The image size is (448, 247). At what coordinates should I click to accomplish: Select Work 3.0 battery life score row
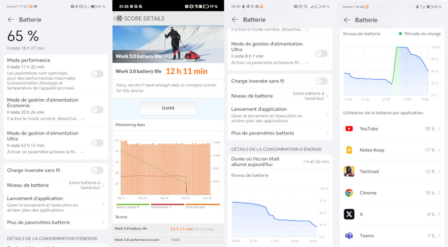(x=168, y=229)
